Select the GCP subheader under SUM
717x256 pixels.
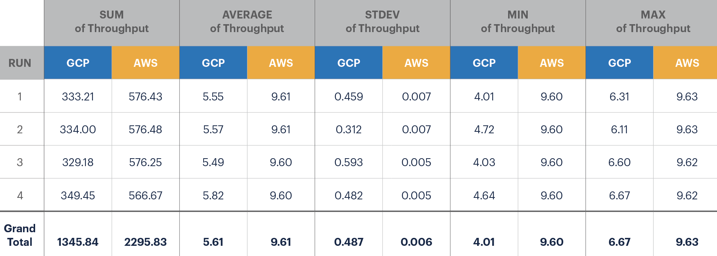click(x=78, y=63)
